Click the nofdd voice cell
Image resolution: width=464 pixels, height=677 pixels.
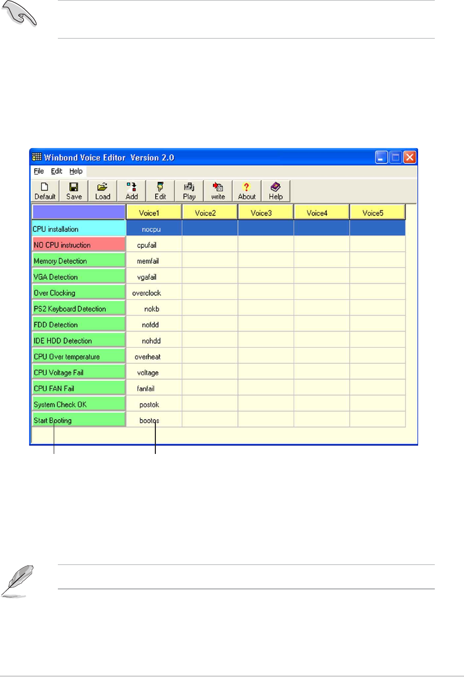[x=154, y=325]
